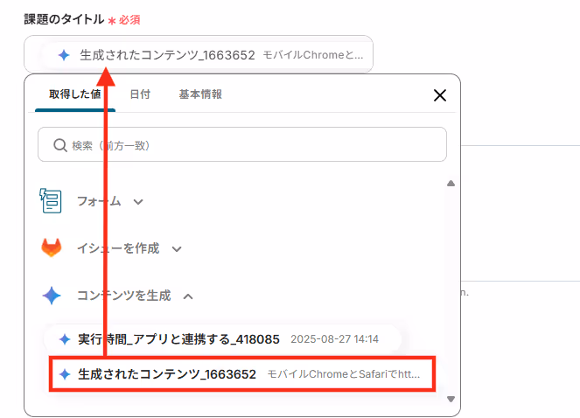Click the sparkle icon beside コンテンツを生成

pos(52,296)
